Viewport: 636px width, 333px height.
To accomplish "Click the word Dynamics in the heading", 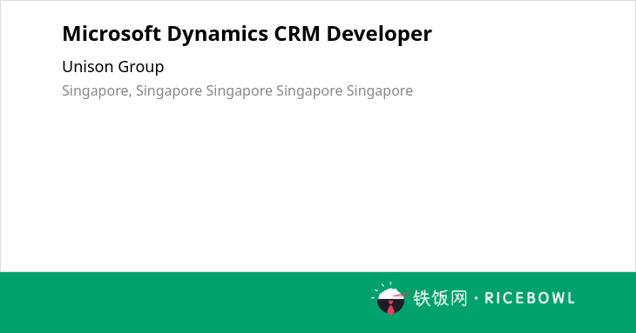I will click(x=218, y=34).
